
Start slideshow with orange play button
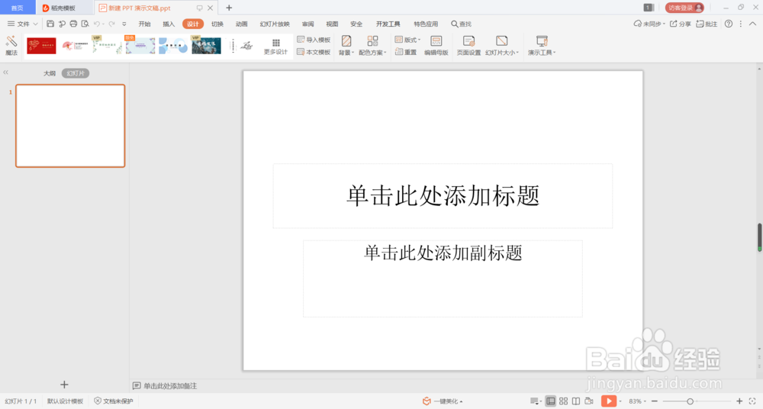(608, 401)
